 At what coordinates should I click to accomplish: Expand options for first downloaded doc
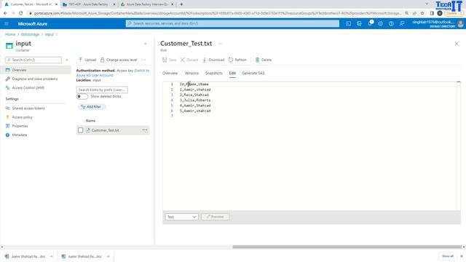[x=52, y=256]
